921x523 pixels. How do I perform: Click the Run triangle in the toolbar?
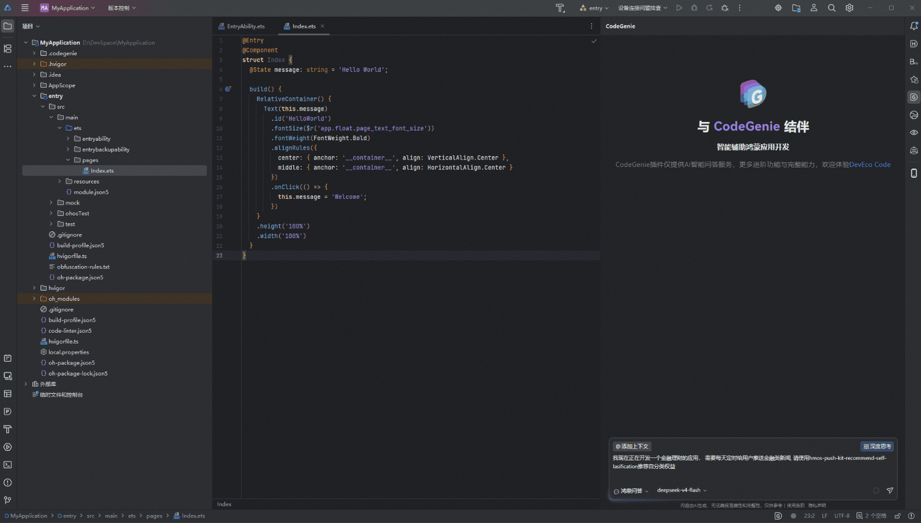click(679, 8)
